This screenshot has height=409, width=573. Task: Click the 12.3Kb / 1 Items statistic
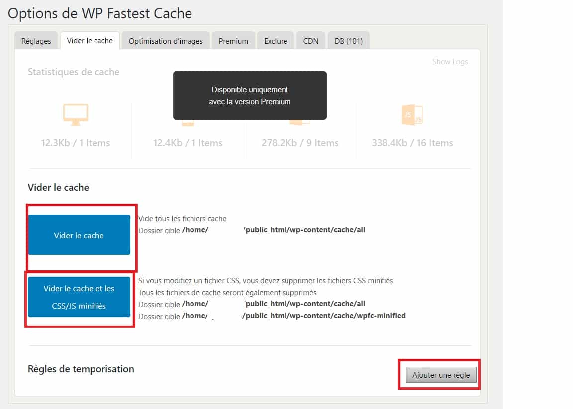pos(76,143)
